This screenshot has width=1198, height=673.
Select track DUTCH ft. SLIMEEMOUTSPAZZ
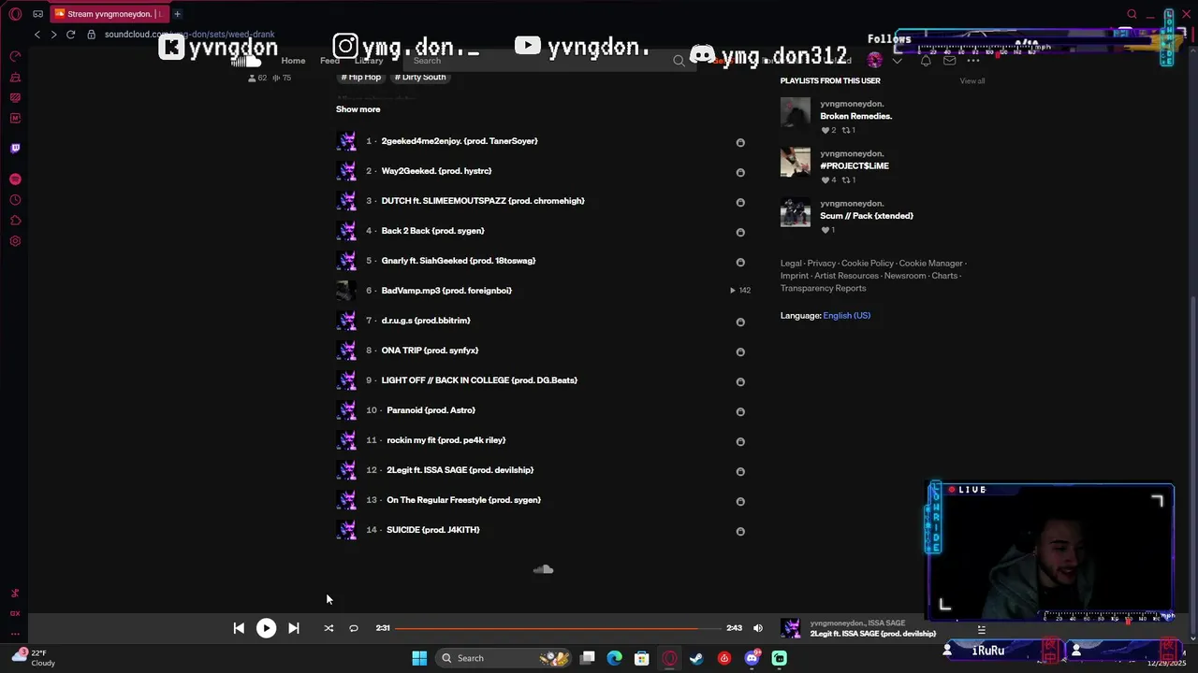coord(483,201)
